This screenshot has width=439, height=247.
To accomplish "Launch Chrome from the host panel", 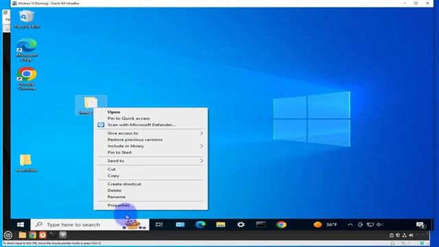I will click(x=32, y=235).
